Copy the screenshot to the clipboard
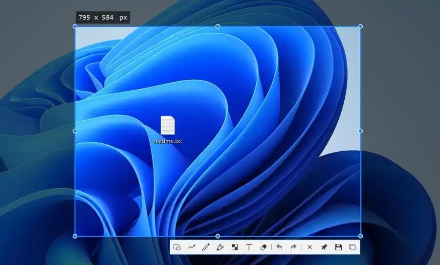This screenshot has height=265, width=440. [x=352, y=247]
